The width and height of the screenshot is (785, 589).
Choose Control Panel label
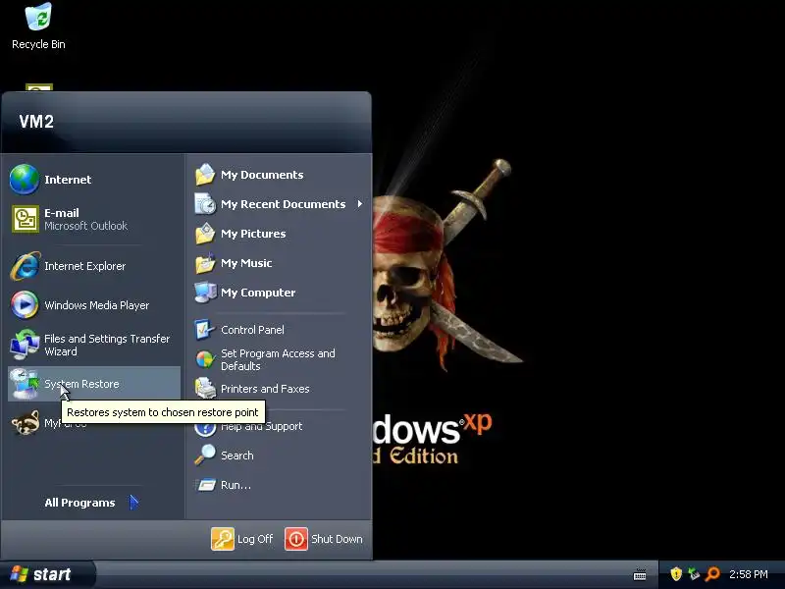(x=252, y=330)
